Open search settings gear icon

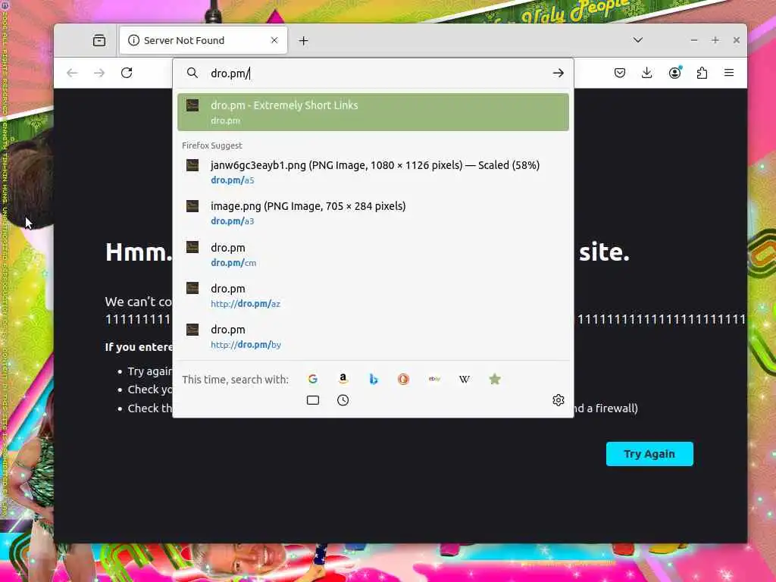point(559,400)
